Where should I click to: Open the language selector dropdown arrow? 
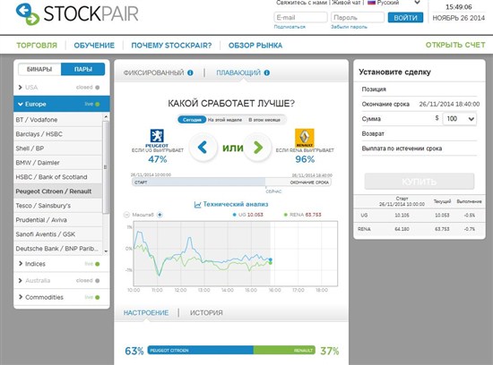tap(417, 3)
